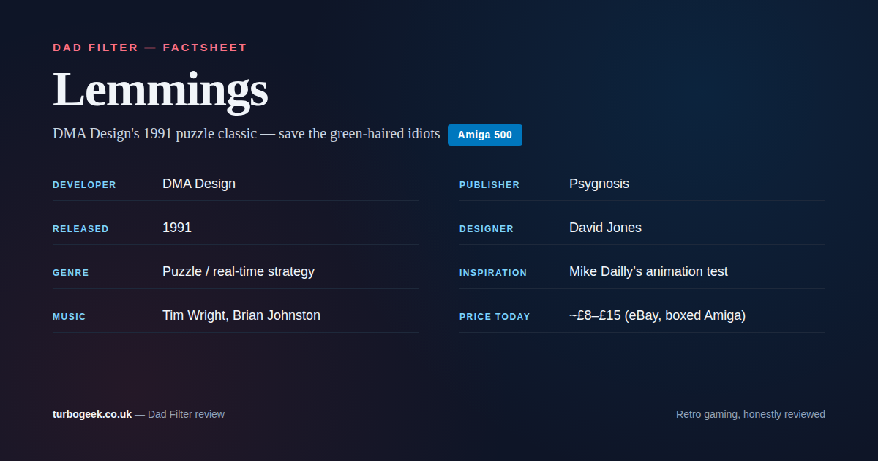This screenshot has height=461, width=878.
Task: Click the Psygnosis publisher value
Action: [x=599, y=184]
